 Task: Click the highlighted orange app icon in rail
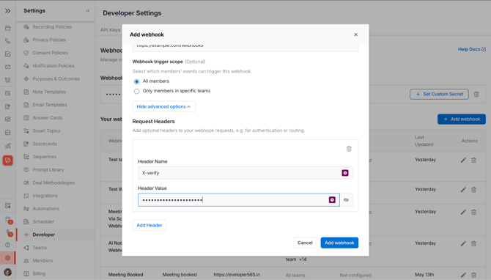pyautogui.click(x=8, y=161)
